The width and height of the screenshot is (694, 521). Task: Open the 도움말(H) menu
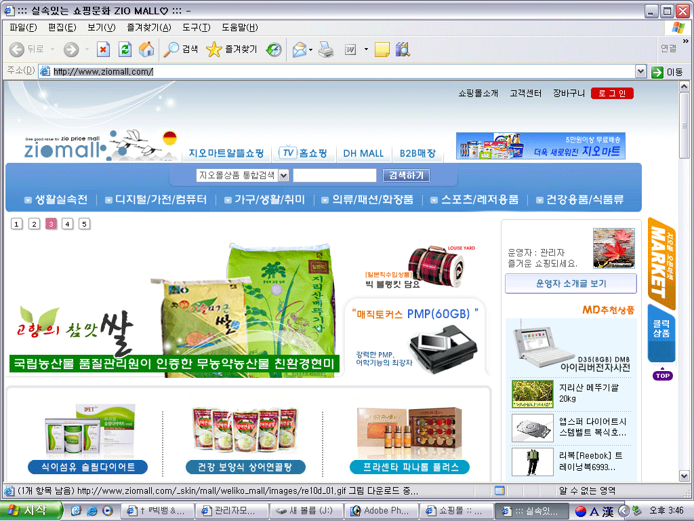pyautogui.click(x=239, y=27)
